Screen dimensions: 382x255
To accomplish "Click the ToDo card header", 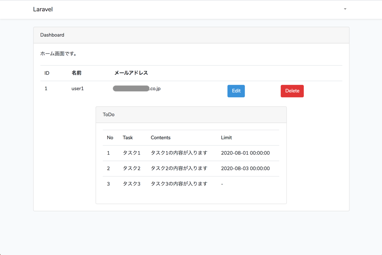I will click(191, 115).
